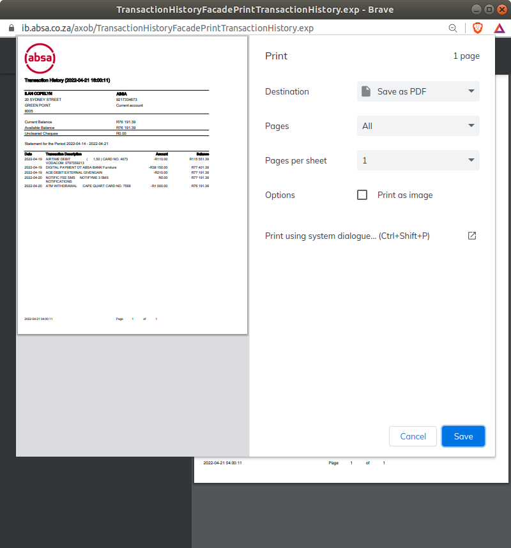Viewport: 511px width, 548px height.
Task: Click the absa logo in the preview
Action: [x=40, y=59]
